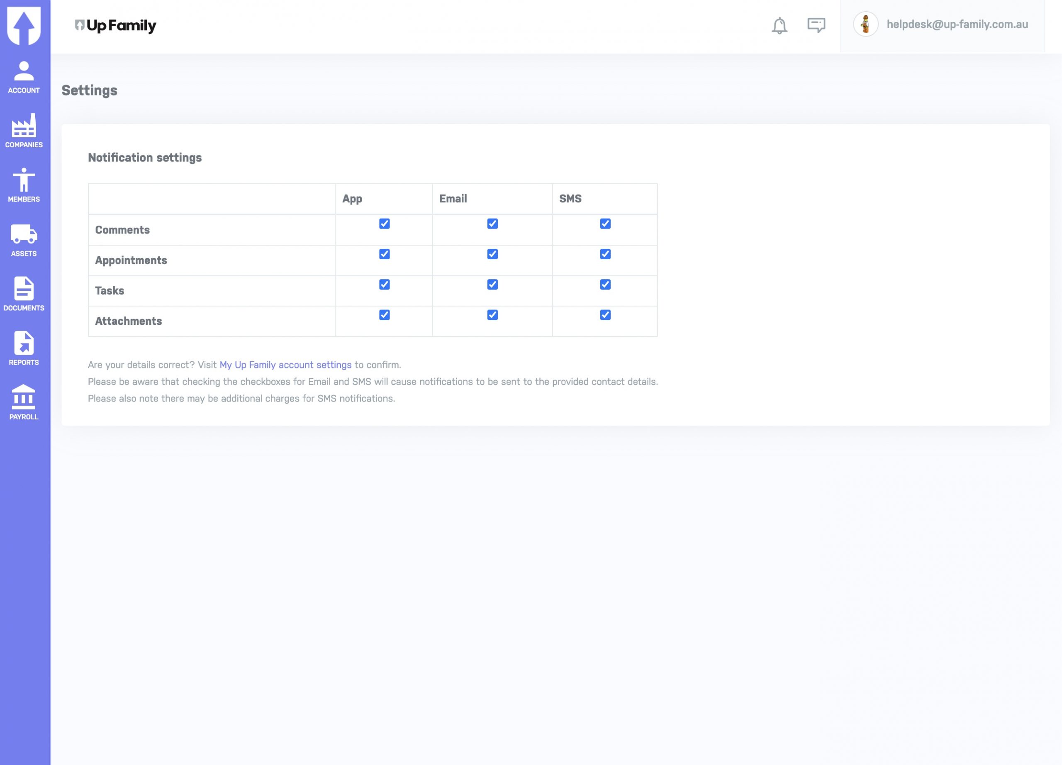
Task: Select the Assets truck icon
Action: pyautogui.click(x=24, y=240)
